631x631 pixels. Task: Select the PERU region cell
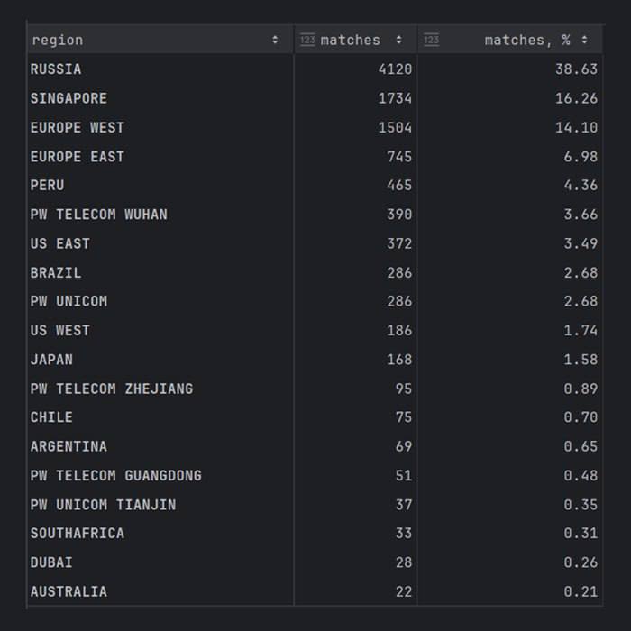[x=48, y=186]
